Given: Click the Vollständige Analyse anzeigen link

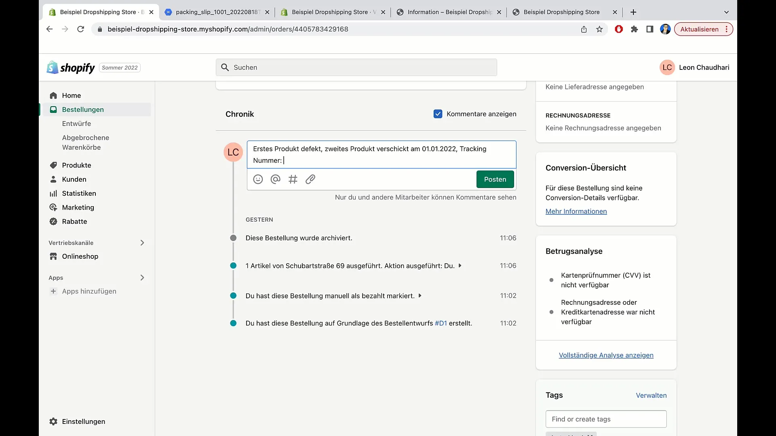Looking at the screenshot, I should (x=606, y=355).
